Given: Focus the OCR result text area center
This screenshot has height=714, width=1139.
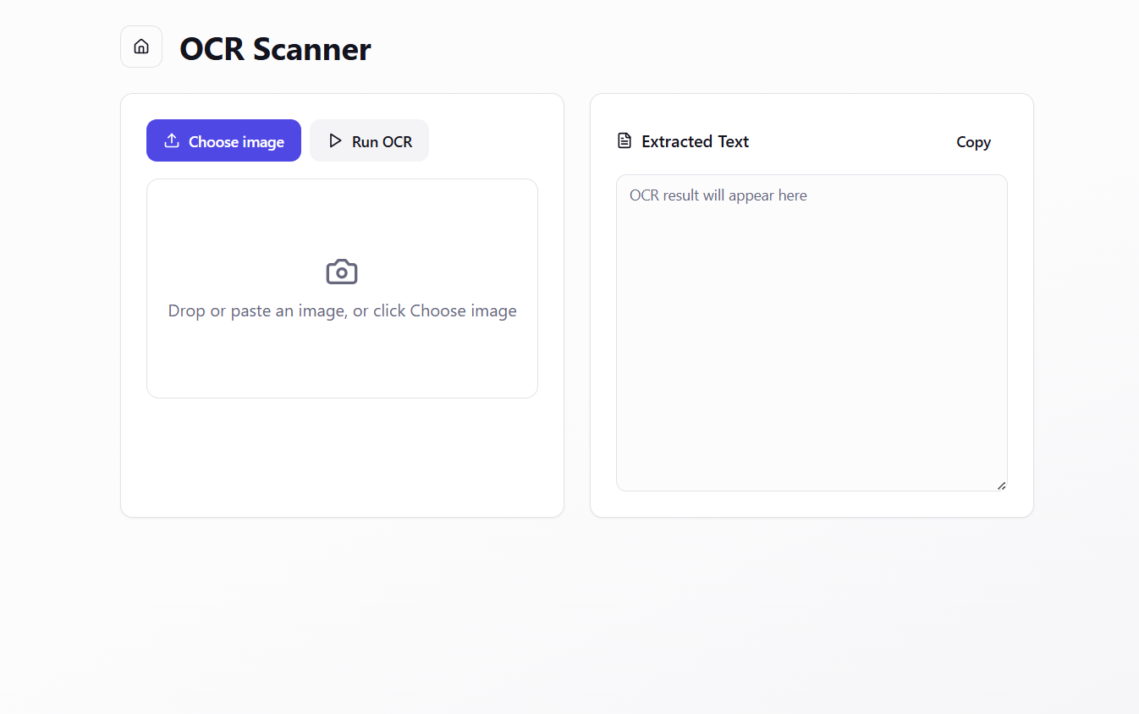Looking at the screenshot, I should pos(812,332).
